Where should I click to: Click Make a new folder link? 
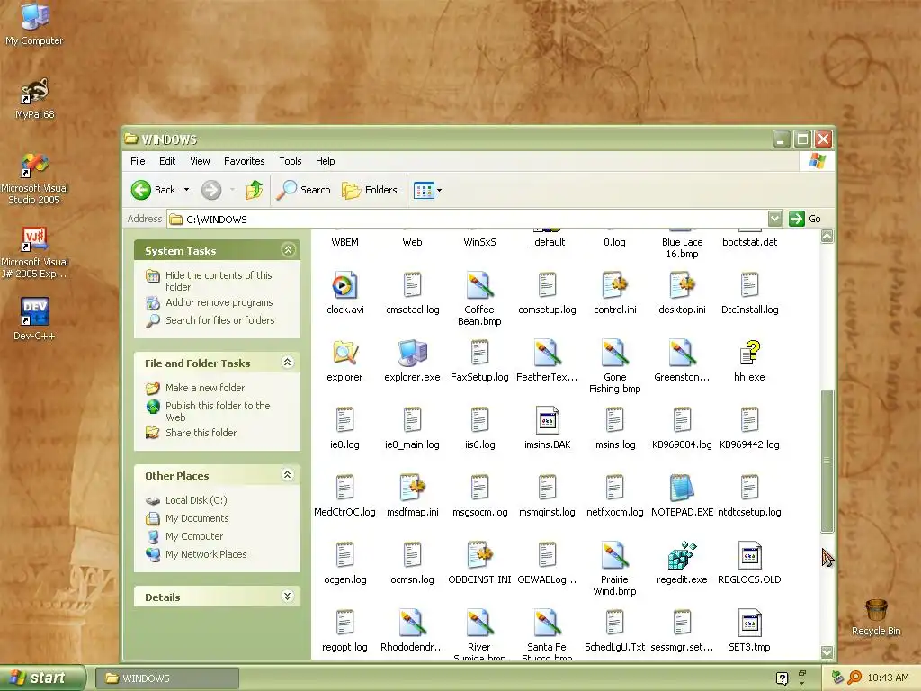[205, 388]
